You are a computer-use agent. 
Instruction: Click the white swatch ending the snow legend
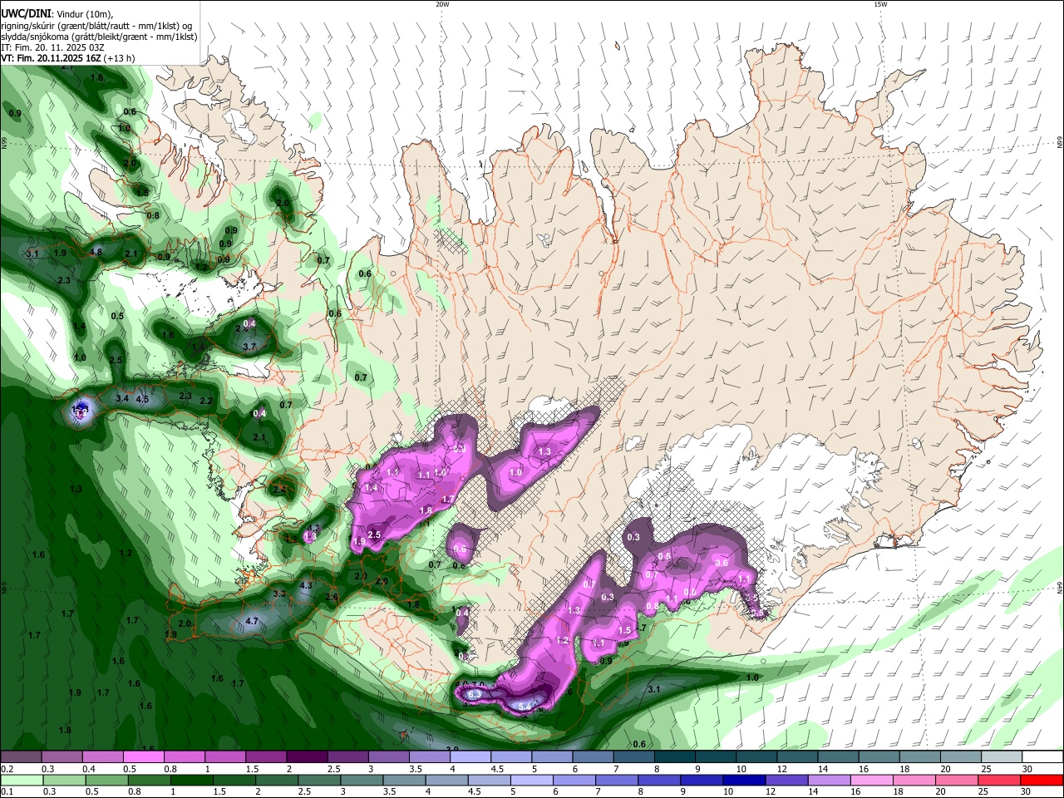1042,756
